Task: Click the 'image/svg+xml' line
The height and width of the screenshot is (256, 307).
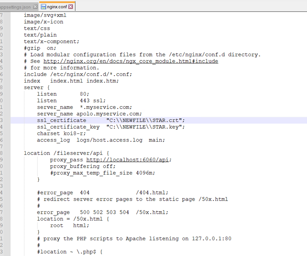Action: (x=45, y=15)
